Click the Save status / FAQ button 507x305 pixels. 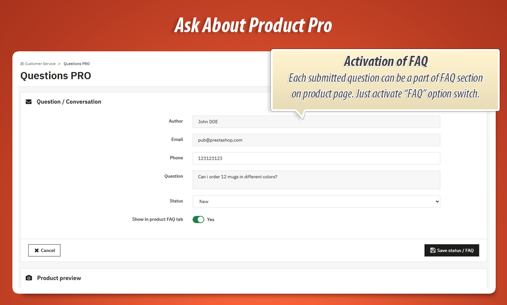click(x=452, y=250)
